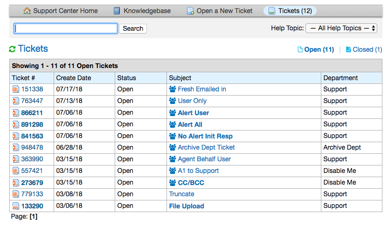Click the Tickets (12) tab icon
Image resolution: width=388 pixels, height=227 pixels.
point(272,11)
